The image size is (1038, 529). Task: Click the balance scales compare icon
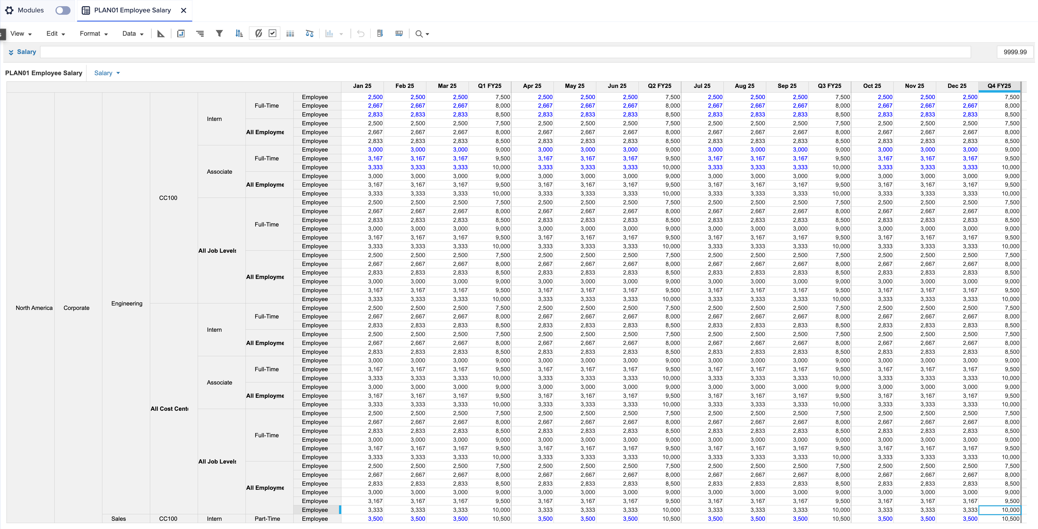click(x=310, y=34)
